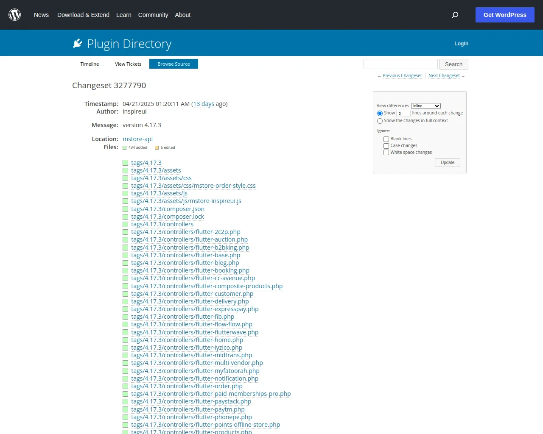Open flutter-delivery.php file link

(190, 301)
